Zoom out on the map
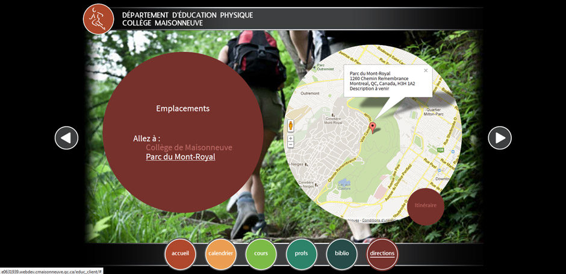The width and height of the screenshot is (566, 274). (x=291, y=145)
